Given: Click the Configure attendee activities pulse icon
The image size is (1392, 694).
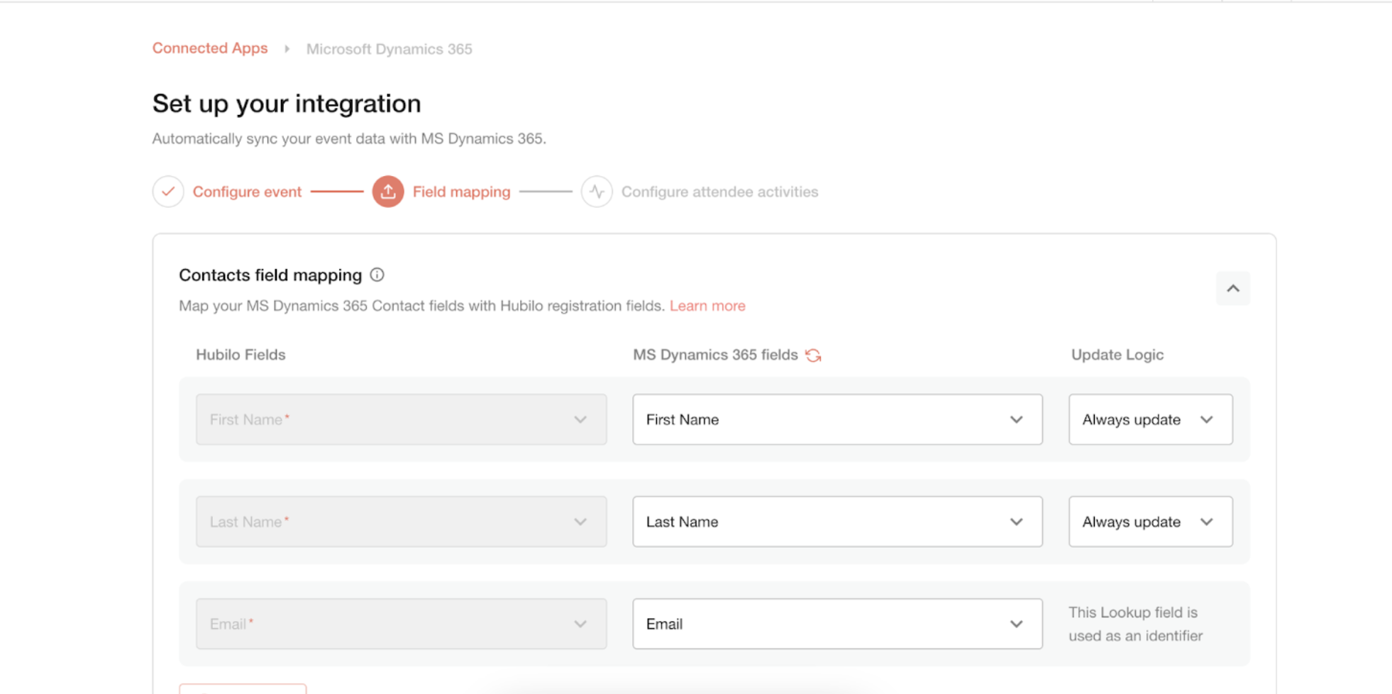Looking at the screenshot, I should coord(597,192).
